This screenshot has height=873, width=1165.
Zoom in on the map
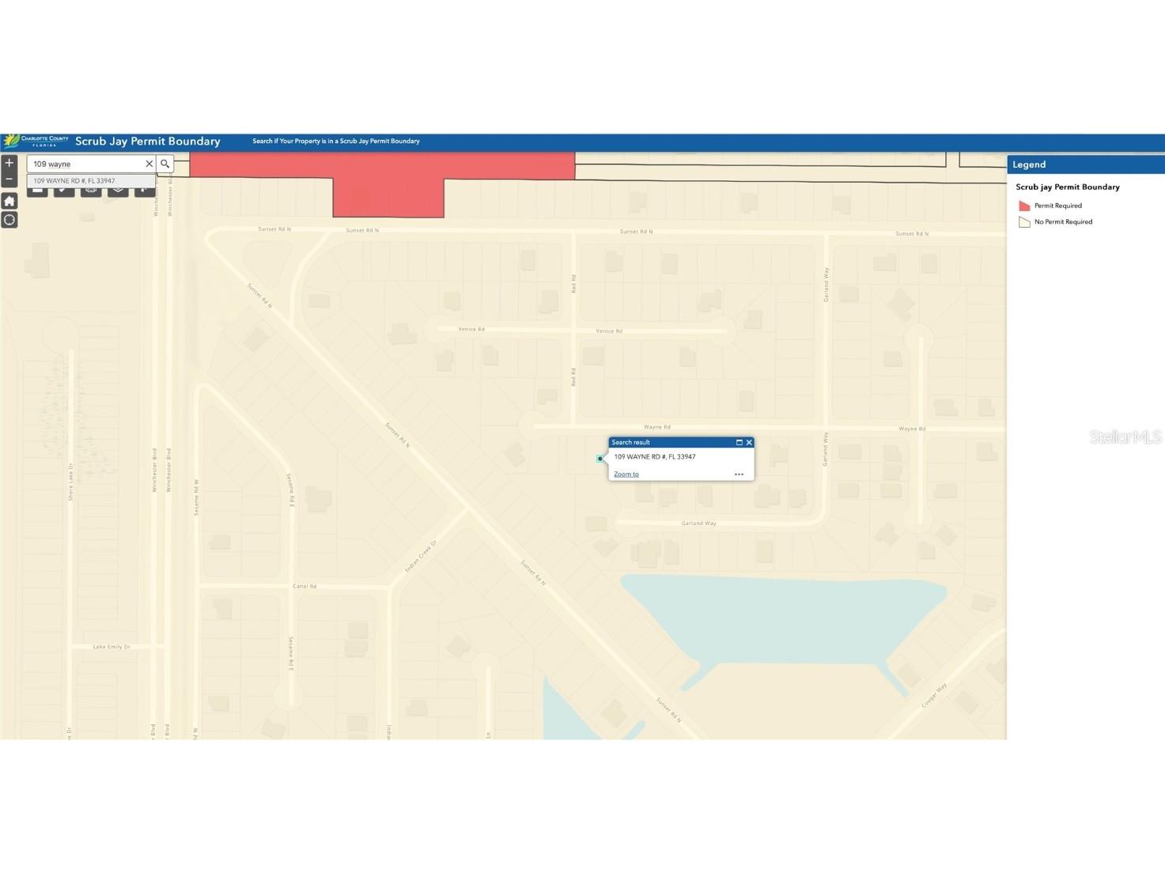(9, 163)
